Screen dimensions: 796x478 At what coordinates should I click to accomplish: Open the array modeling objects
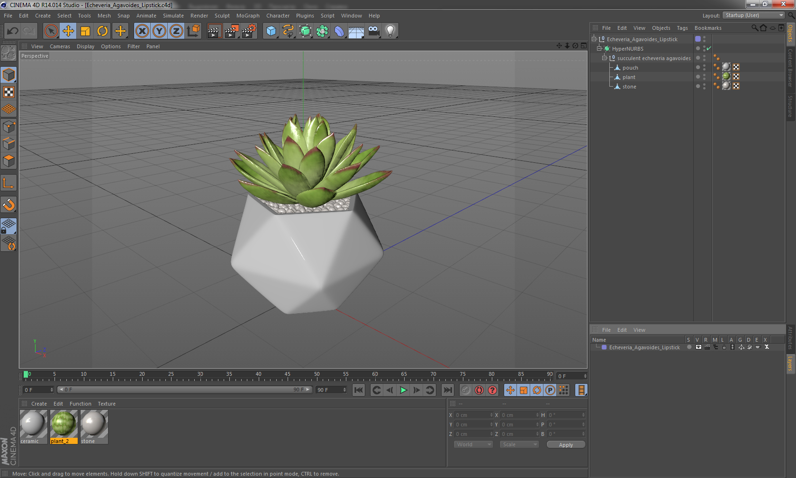pyautogui.click(x=322, y=31)
